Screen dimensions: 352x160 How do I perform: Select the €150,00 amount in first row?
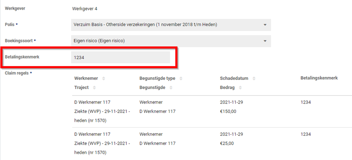(228, 111)
